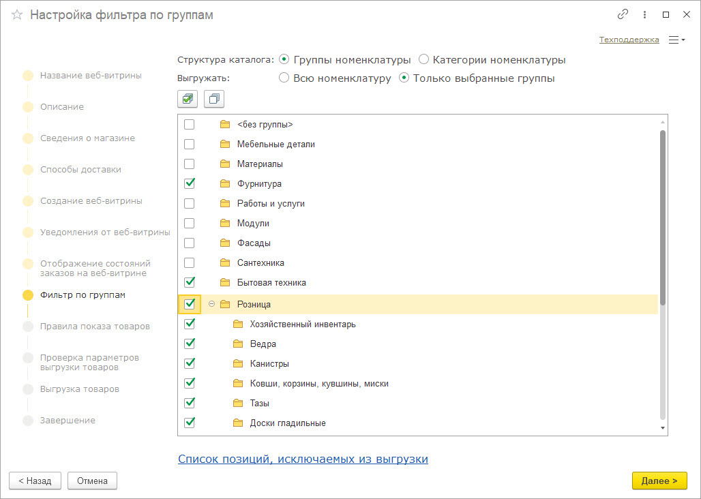Click the Ведра folder icon
The width and height of the screenshot is (701, 499).
238,344
